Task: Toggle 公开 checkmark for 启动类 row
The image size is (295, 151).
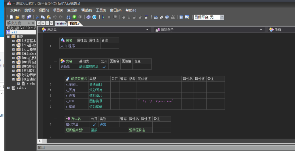Action: (x=104, y=67)
